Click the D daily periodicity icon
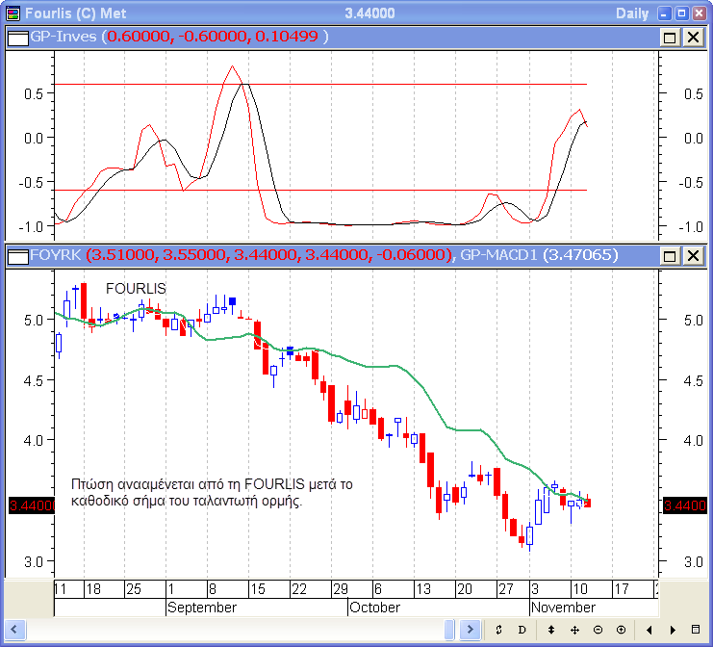Image resolution: width=713 pixels, height=647 pixels. (522, 630)
